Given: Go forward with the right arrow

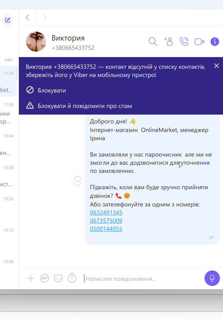Looking at the screenshot, I should pos(45,18).
